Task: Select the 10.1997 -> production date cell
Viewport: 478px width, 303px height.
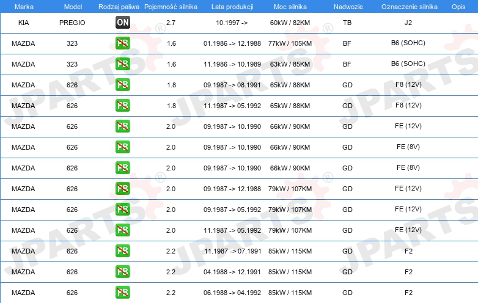Action: [x=232, y=23]
